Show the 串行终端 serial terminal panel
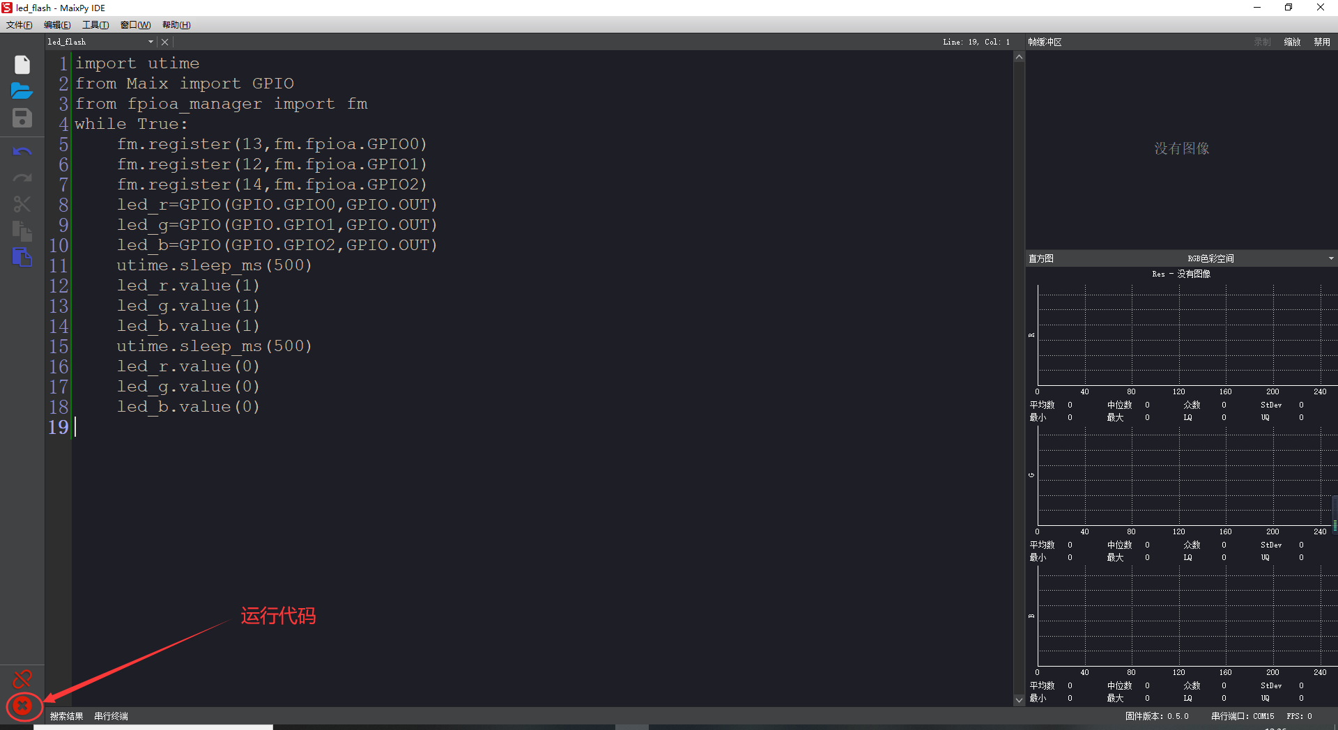 111,716
